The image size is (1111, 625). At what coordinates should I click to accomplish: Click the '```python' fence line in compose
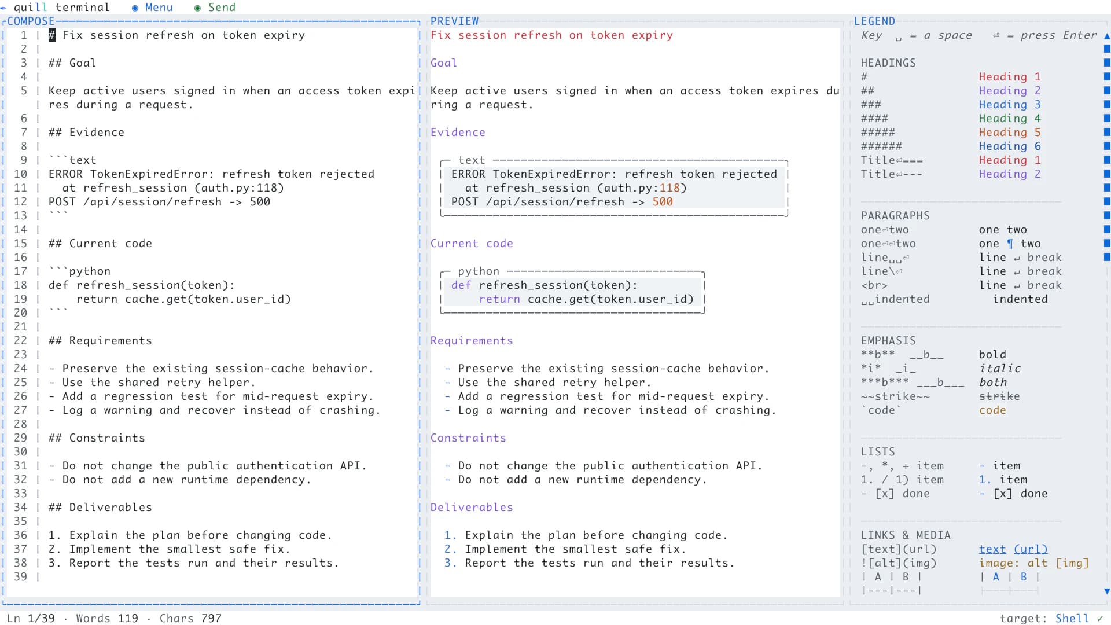pyautogui.click(x=79, y=271)
